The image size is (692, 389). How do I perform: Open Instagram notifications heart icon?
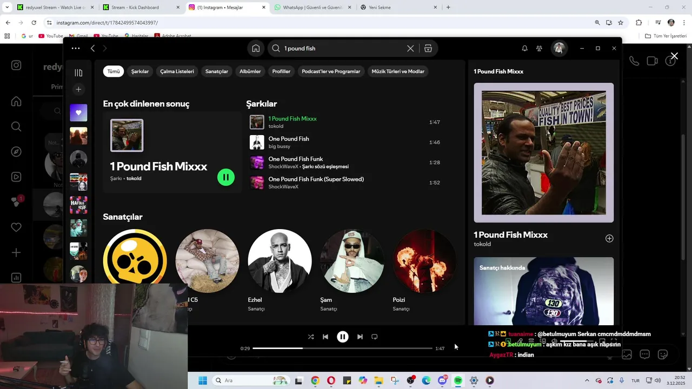pyautogui.click(x=16, y=227)
